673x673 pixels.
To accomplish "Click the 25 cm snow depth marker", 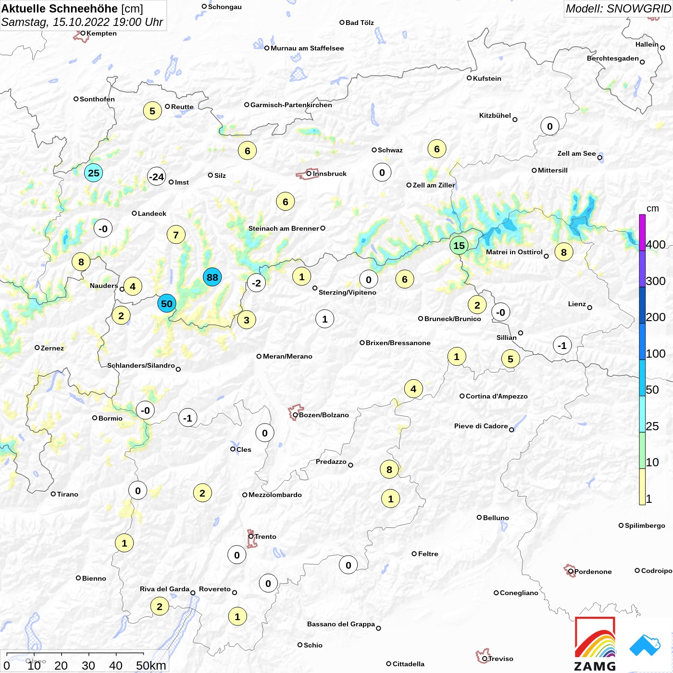I will click(x=94, y=173).
